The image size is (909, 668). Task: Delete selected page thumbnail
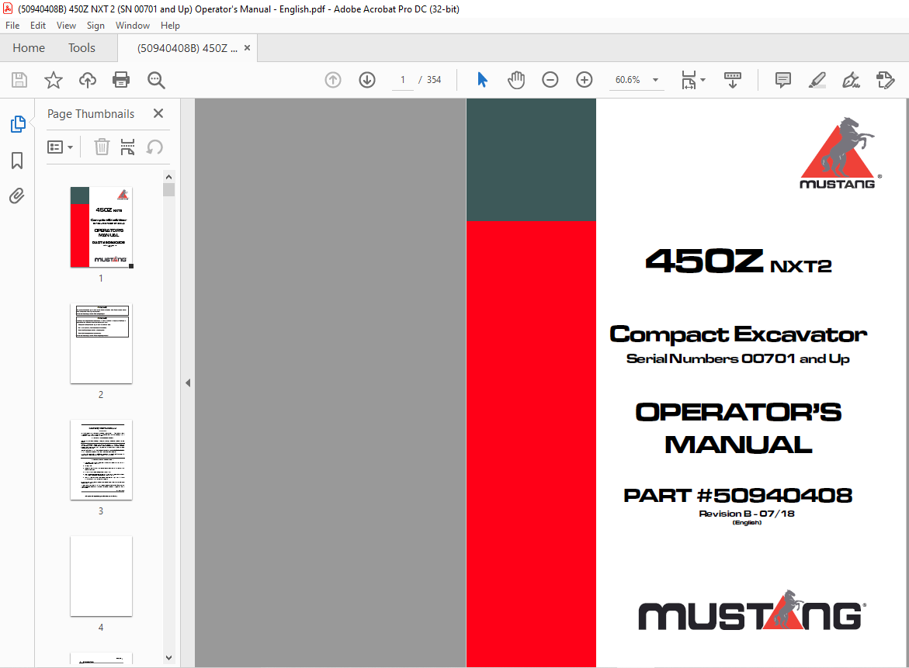coord(102,147)
